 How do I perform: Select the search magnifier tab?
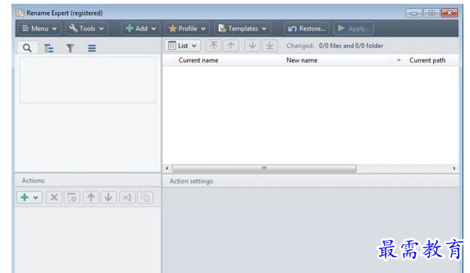coord(27,48)
